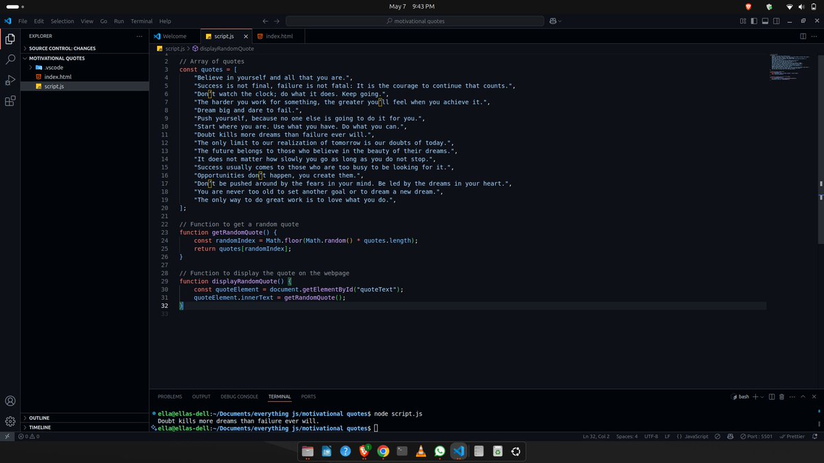The width and height of the screenshot is (824, 463).
Task: Switch to the Welcome tab
Action: point(174,36)
